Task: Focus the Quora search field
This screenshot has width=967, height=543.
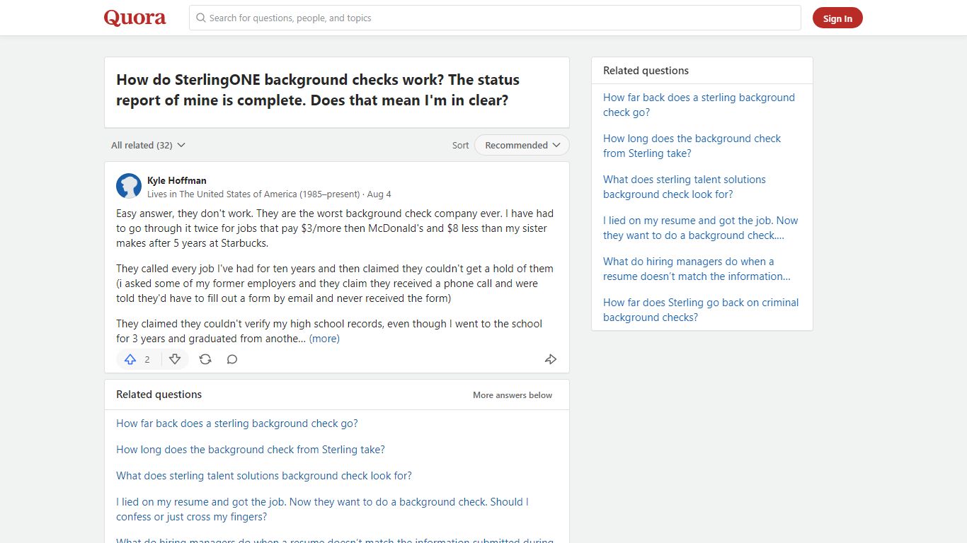Action: click(495, 18)
